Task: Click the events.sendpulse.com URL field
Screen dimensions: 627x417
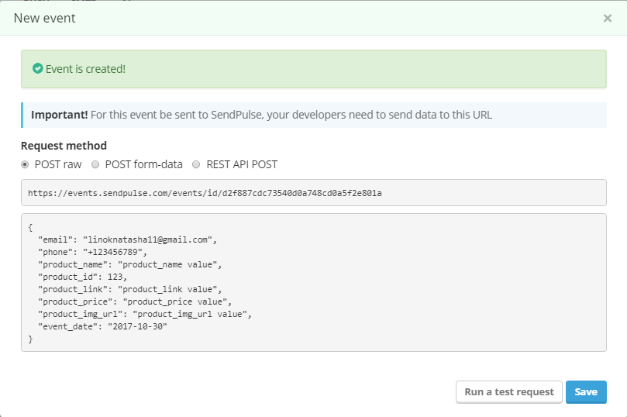Action: [313, 193]
